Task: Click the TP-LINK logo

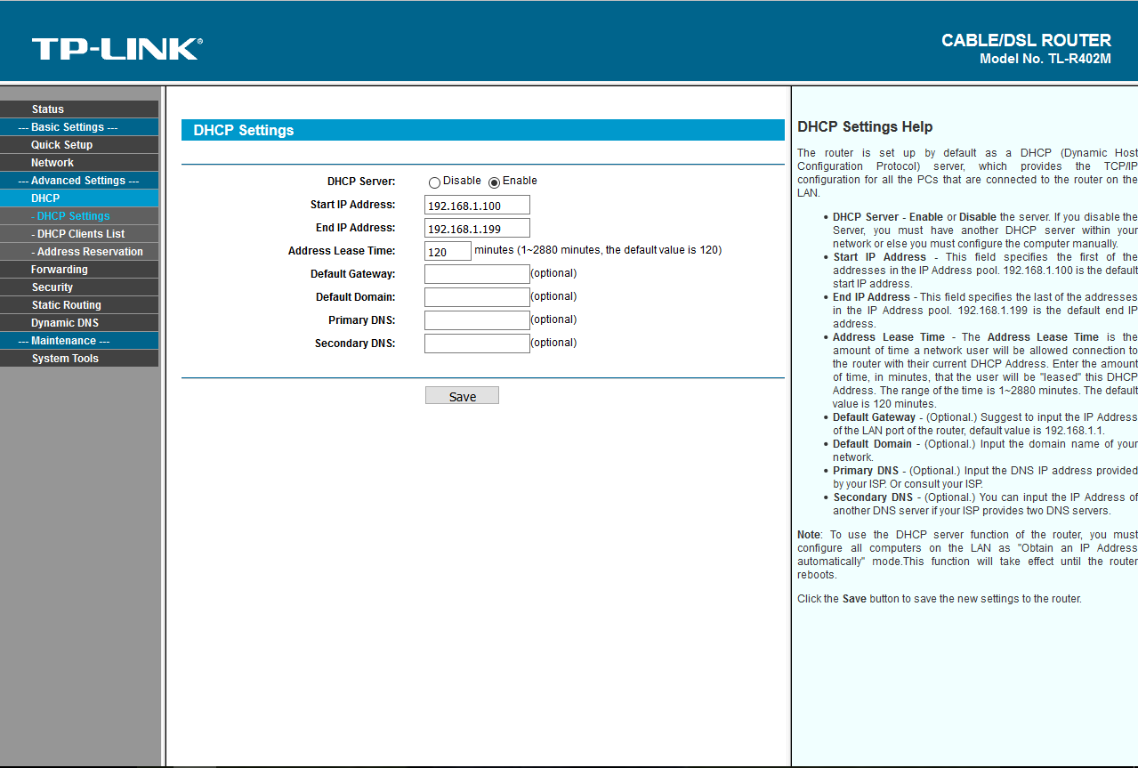Action: coord(117,49)
